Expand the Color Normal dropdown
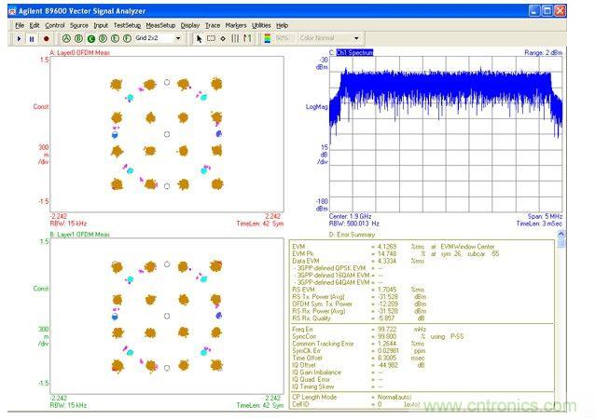595x420 pixels. click(x=354, y=38)
